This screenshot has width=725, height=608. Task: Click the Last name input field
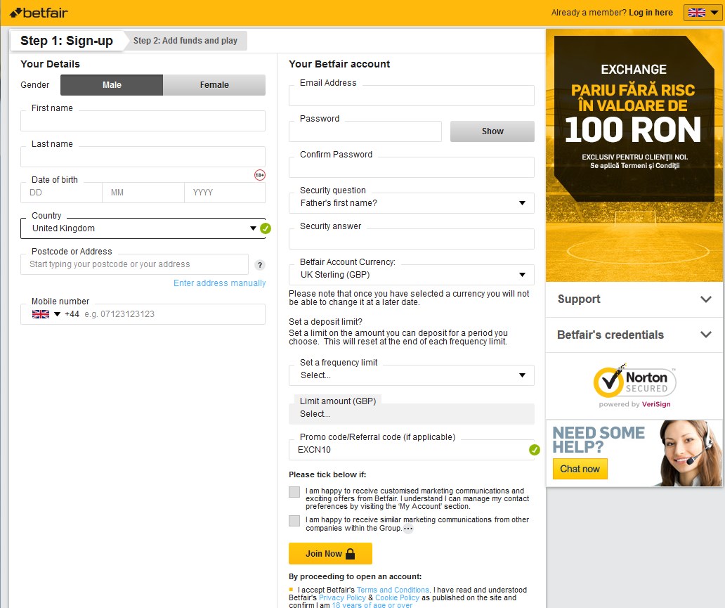coord(143,157)
